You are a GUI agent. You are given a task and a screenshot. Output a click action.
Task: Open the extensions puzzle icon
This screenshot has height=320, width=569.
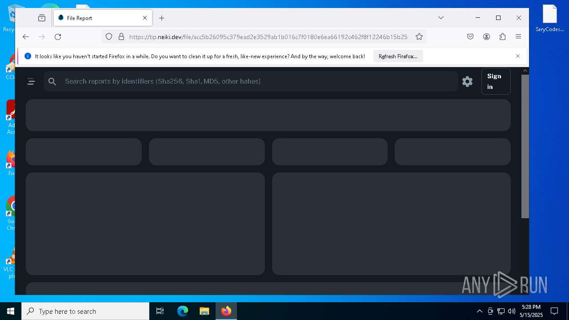[502, 37]
